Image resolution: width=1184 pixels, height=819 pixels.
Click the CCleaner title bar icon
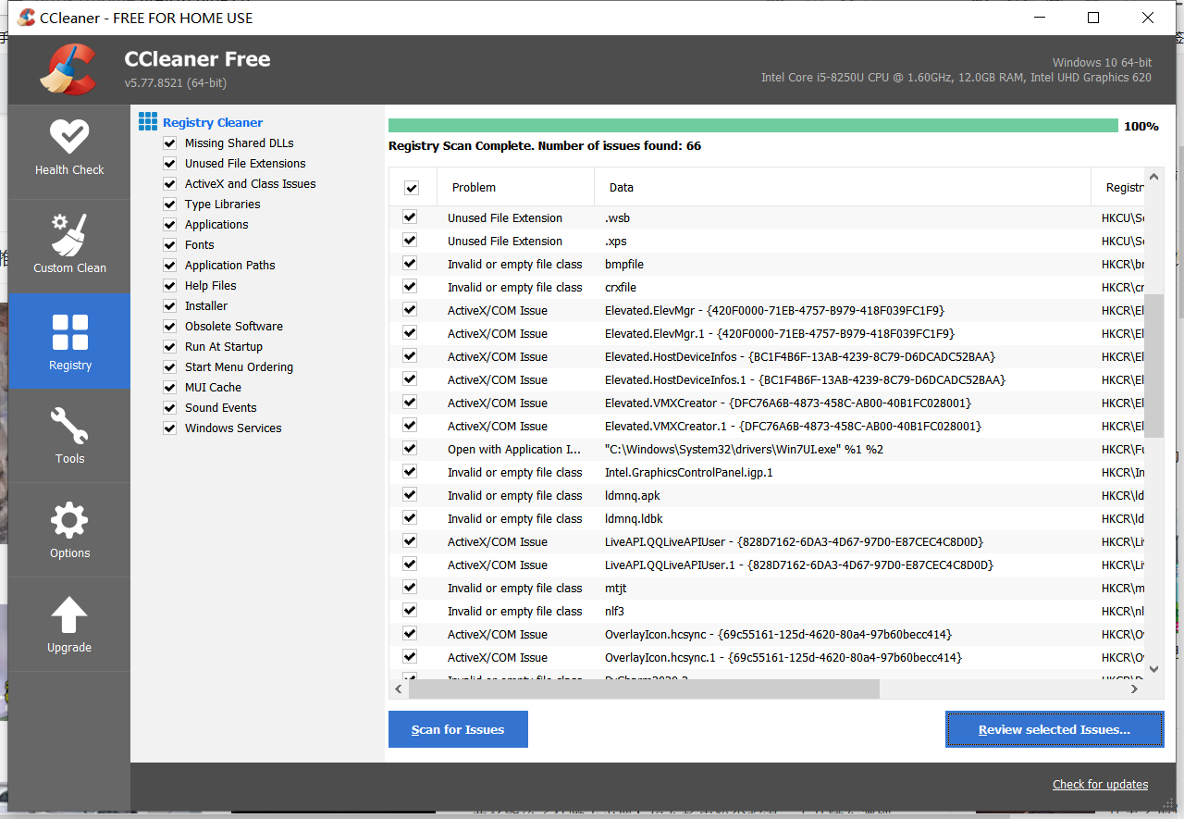coord(27,18)
